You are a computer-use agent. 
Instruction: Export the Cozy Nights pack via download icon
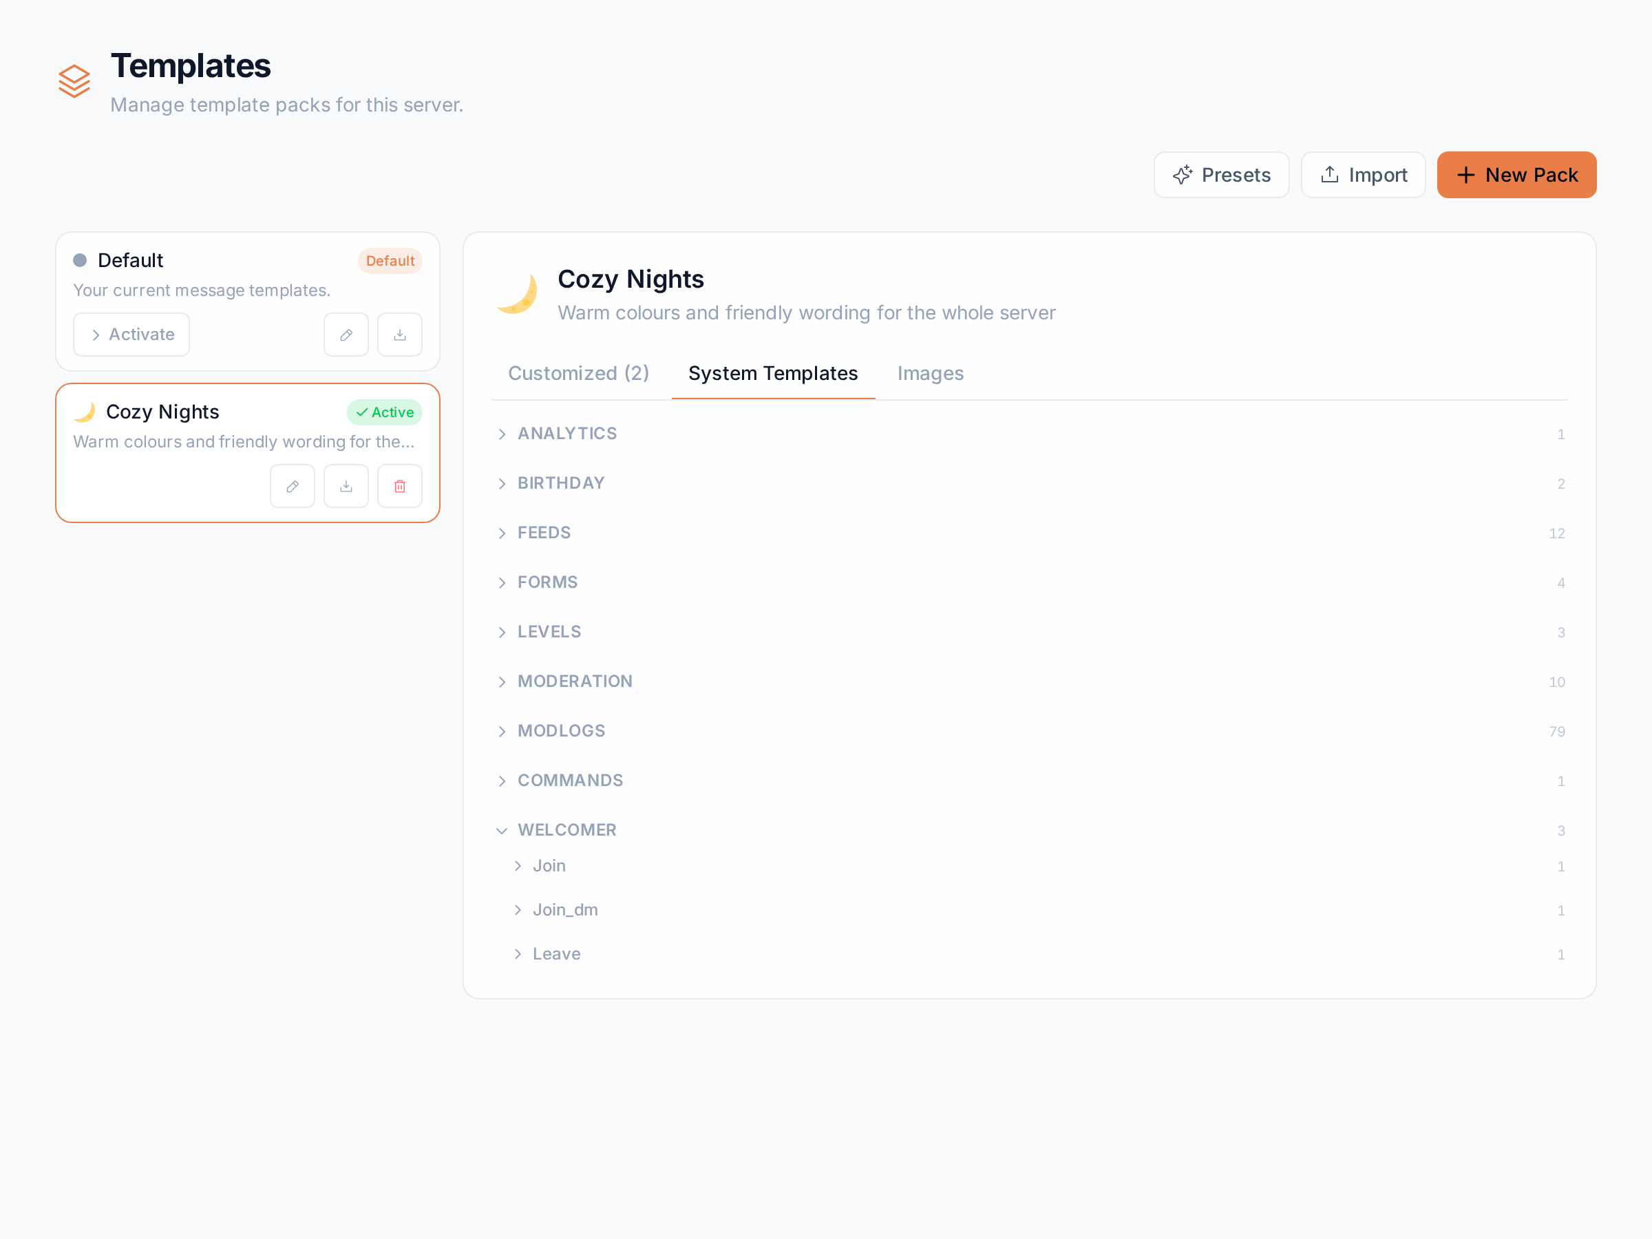(346, 486)
